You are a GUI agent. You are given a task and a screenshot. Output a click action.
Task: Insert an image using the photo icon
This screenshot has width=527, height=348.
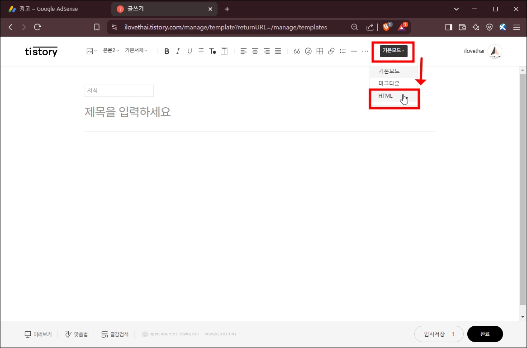[89, 51]
